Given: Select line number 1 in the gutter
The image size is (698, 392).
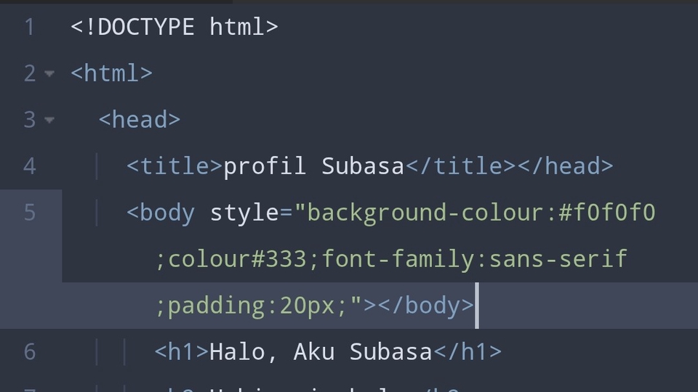Looking at the screenshot, I should pos(30,27).
